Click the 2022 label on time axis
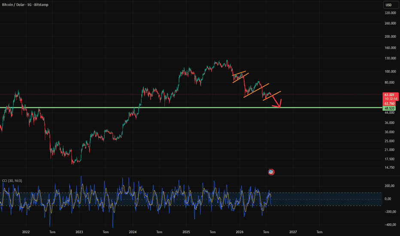Viewport: 400px width, 236px height. click(26, 232)
